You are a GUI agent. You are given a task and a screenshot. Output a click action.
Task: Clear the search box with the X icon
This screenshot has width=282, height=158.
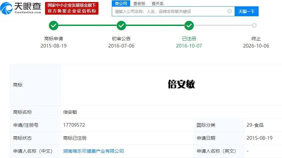229,11
